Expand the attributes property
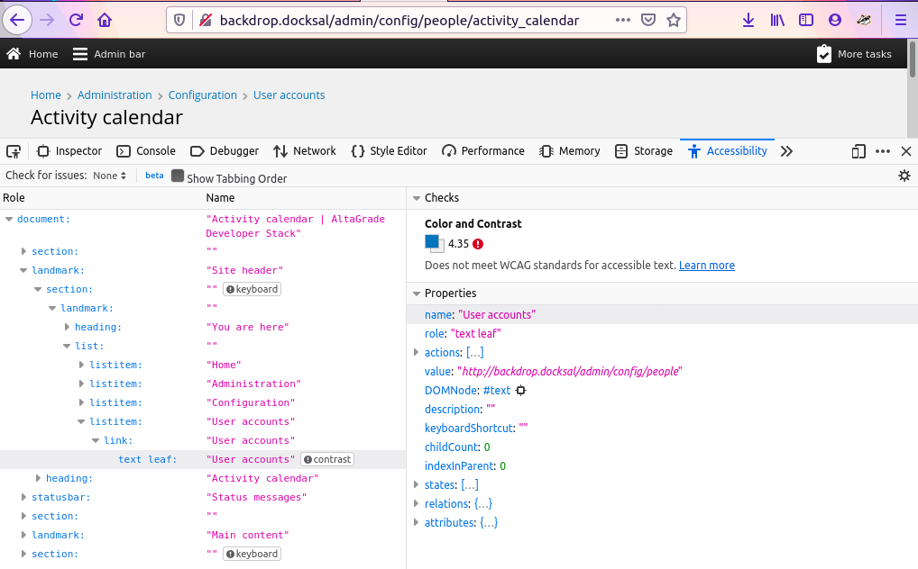918x569 pixels. [417, 523]
